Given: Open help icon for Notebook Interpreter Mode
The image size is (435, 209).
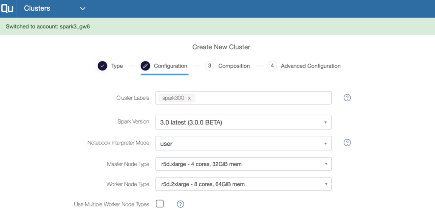Looking at the screenshot, I should pos(347,143).
